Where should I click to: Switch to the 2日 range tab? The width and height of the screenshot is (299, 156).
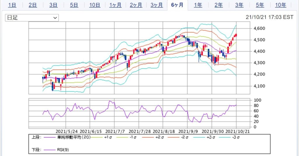click(33, 5)
